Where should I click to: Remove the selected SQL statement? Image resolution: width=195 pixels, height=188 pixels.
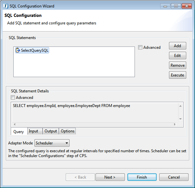tap(177, 65)
